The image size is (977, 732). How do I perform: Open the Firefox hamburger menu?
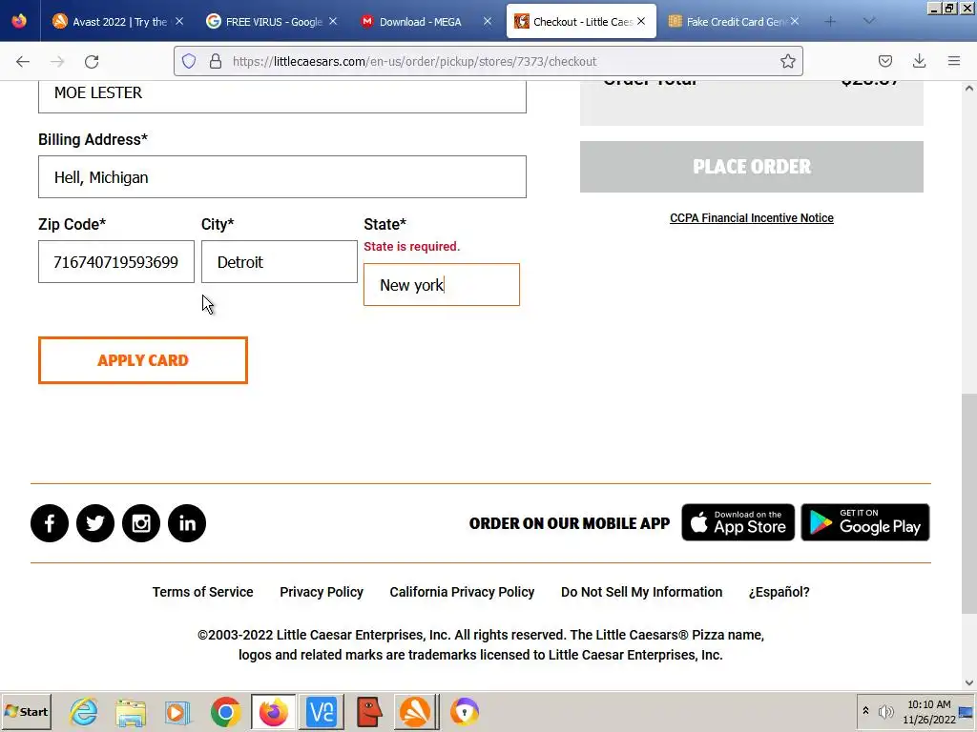954,61
